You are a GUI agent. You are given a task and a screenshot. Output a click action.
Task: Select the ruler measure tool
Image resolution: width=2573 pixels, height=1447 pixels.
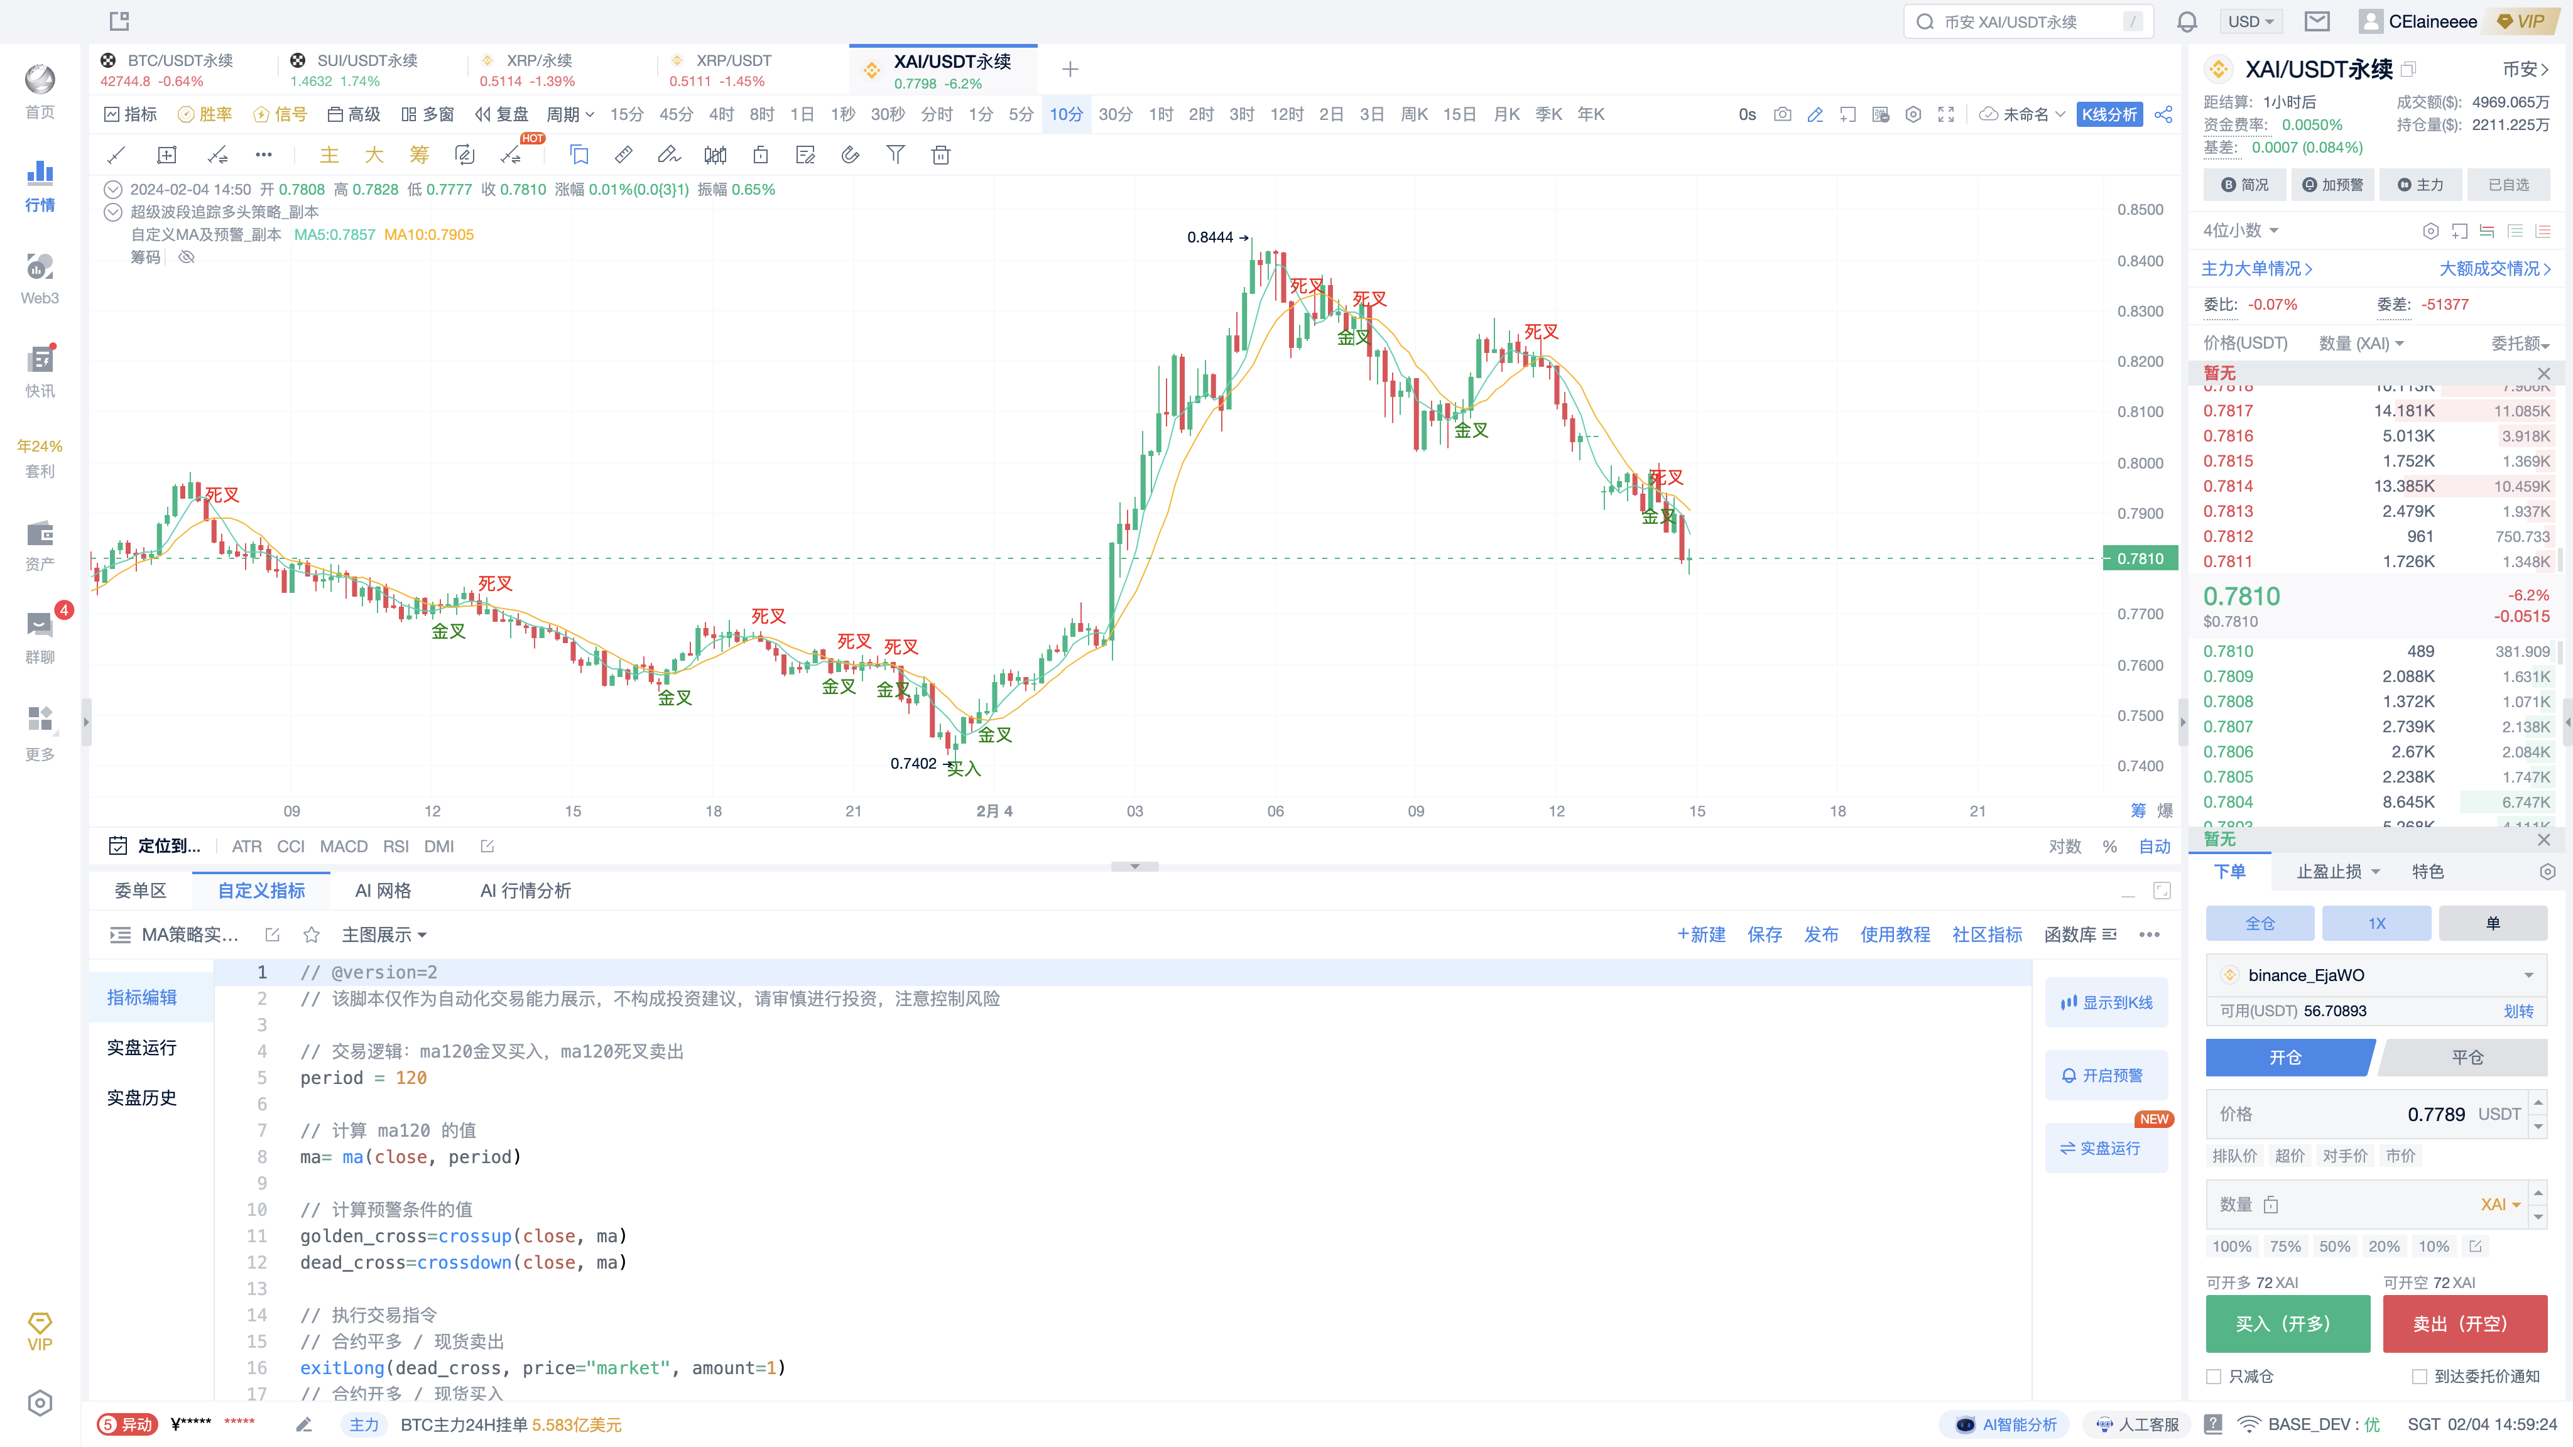point(623,154)
